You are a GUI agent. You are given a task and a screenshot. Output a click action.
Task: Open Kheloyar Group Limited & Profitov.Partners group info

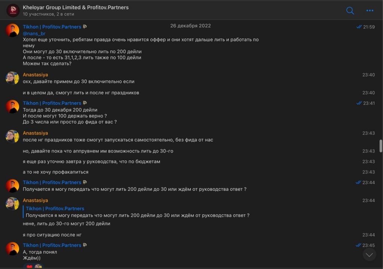point(76,7)
